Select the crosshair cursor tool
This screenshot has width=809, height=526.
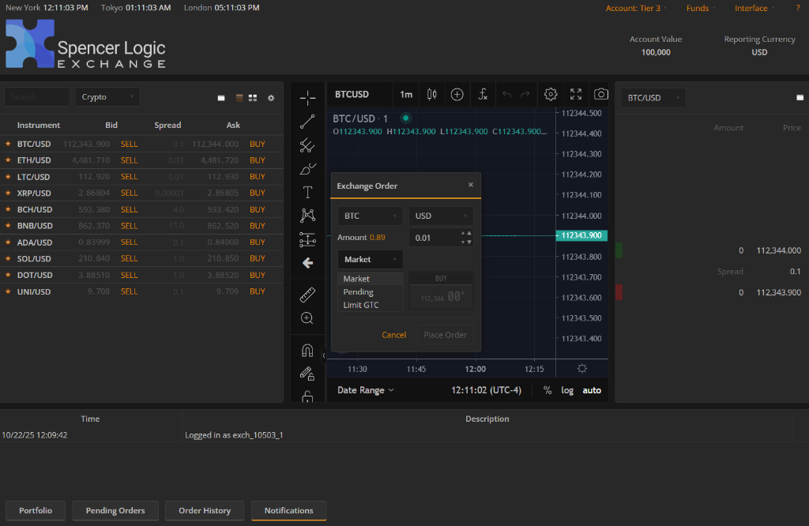coord(307,98)
